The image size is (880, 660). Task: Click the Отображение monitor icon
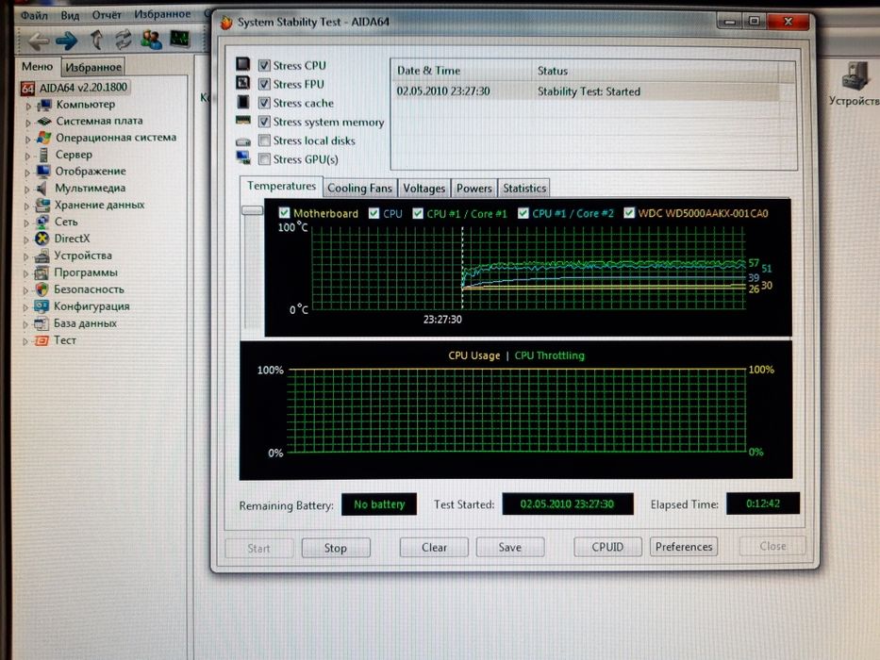click(43, 172)
